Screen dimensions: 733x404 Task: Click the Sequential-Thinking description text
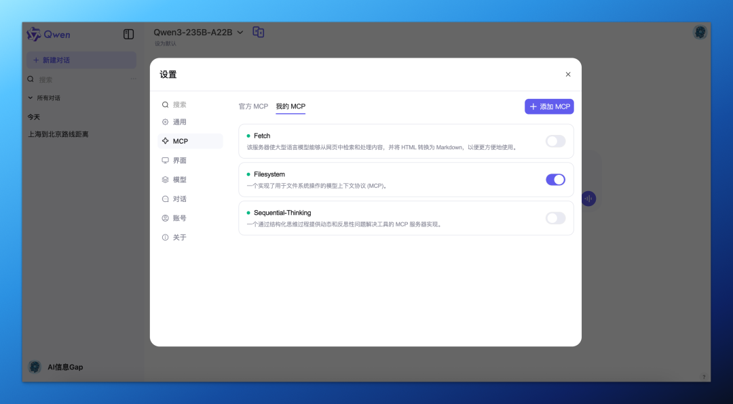coord(345,224)
